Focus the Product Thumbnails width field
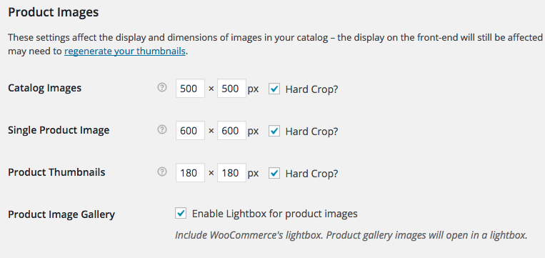The height and width of the screenshot is (258, 545). [x=190, y=173]
